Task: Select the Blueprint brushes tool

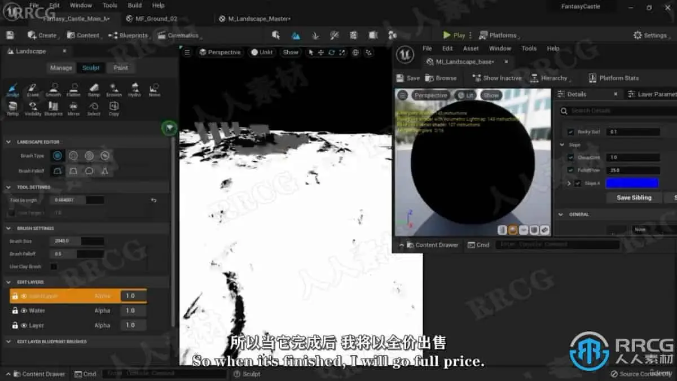Action: click(53, 108)
